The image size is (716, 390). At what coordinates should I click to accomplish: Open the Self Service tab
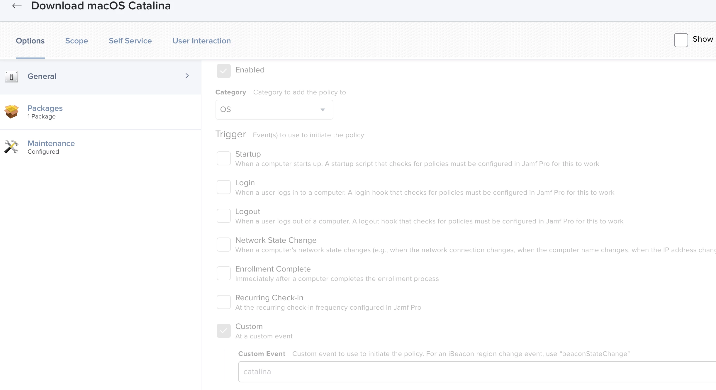click(x=130, y=41)
